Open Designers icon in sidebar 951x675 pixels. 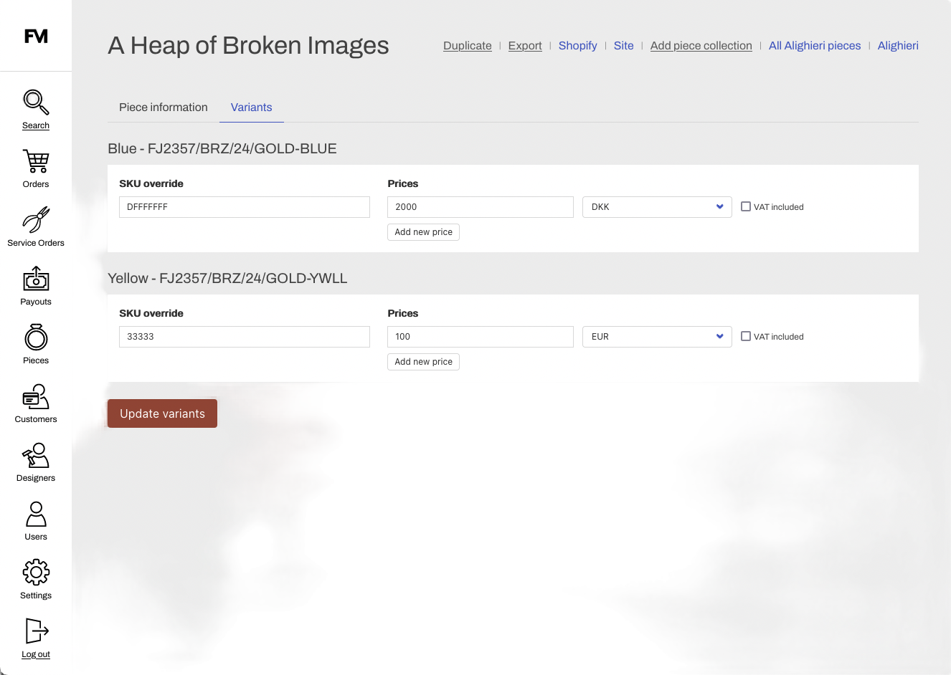(36, 455)
